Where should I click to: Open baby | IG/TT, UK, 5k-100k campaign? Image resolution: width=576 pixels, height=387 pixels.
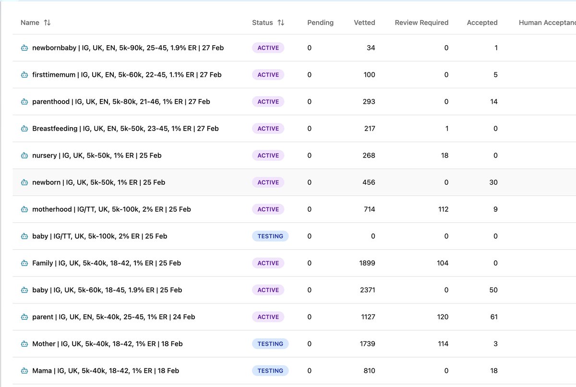[x=99, y=236]
